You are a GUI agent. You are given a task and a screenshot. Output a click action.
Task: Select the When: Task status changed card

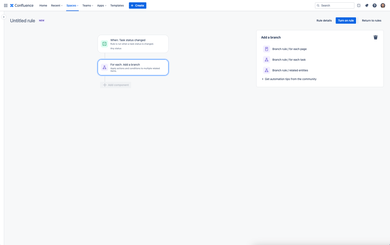[133, 44]
